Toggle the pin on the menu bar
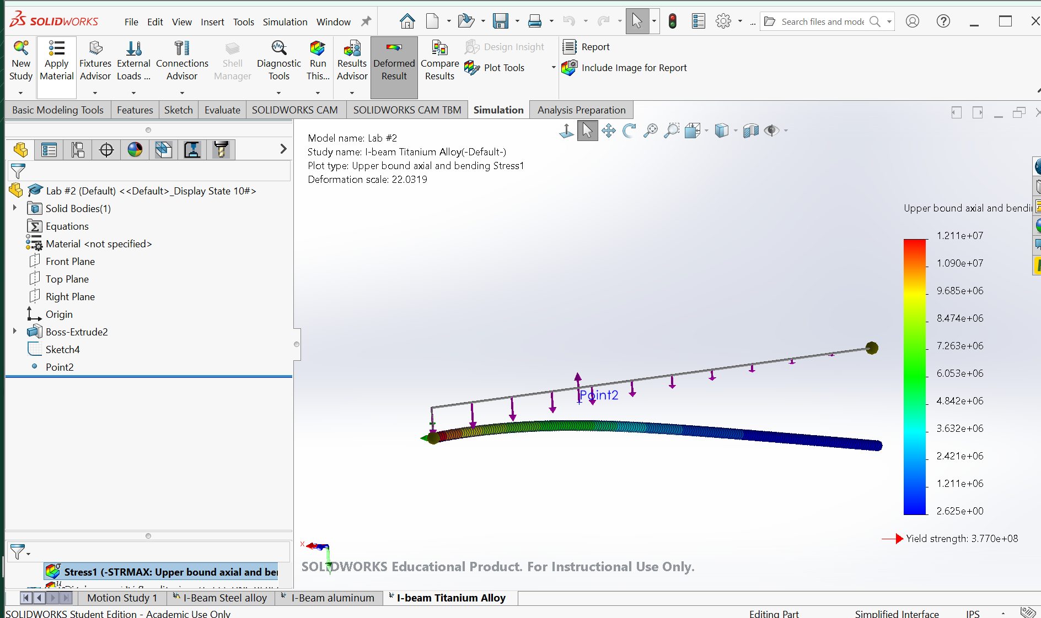This screenshot has height=618, width=1041. (x=366, y=21)
